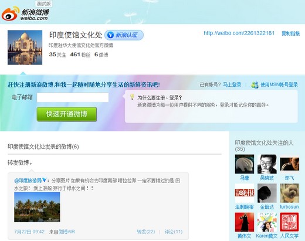Open 邓飞's avatar

pyautogui.click(x=289, y=164)
